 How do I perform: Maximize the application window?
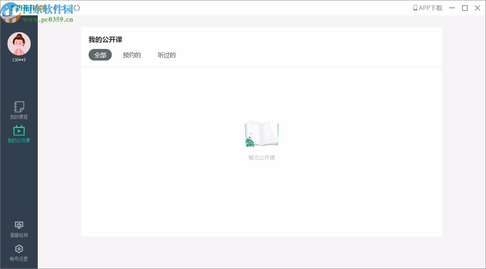coord(465,8)
